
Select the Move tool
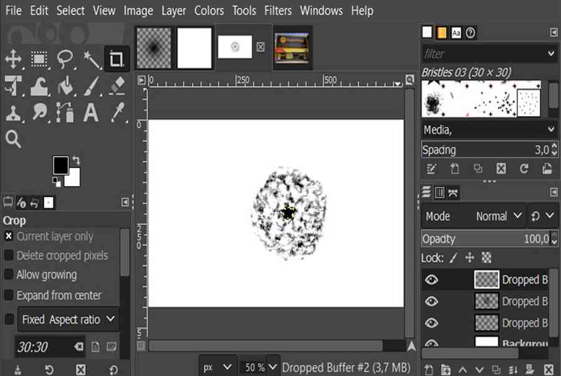pos(13,60)
